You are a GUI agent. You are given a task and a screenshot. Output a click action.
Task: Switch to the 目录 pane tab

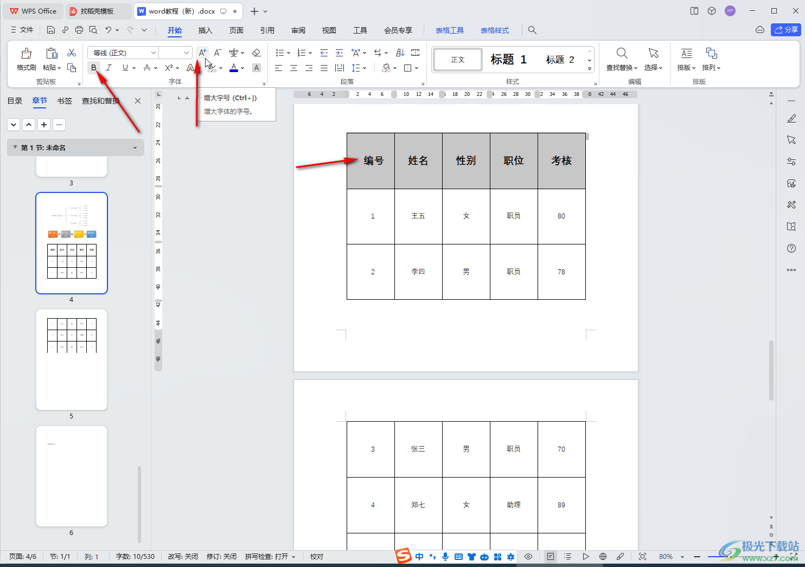click(15, 101)
